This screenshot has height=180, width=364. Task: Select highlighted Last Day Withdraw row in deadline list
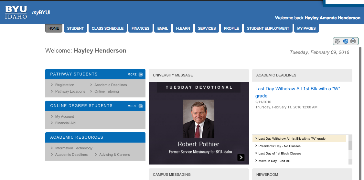[299, 138]
